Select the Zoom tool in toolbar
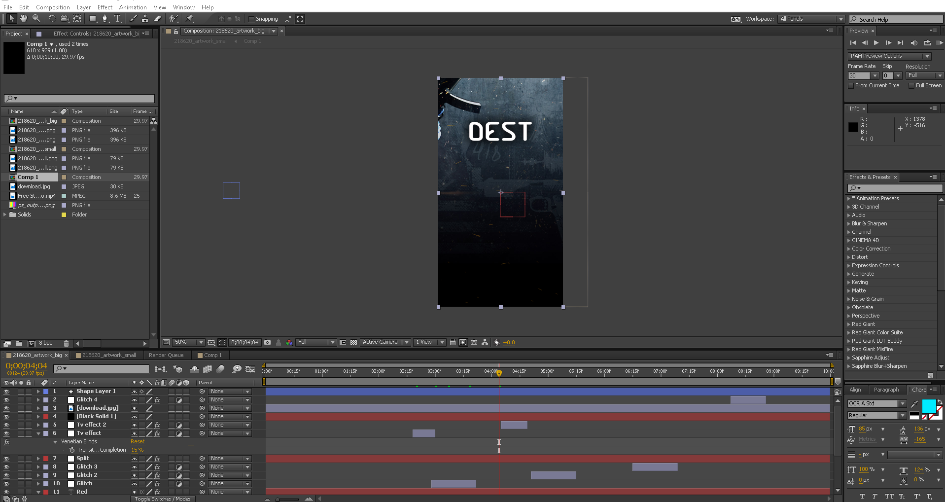Screen dimensions: 945x502 pyautogui.click(x=36, y=19)
